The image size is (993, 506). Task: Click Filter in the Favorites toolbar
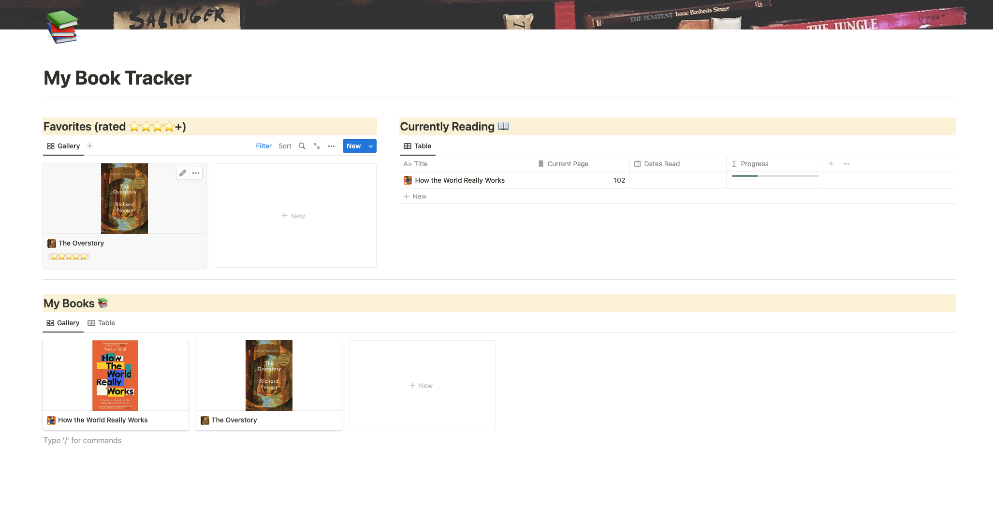click(x=263, y=146)
